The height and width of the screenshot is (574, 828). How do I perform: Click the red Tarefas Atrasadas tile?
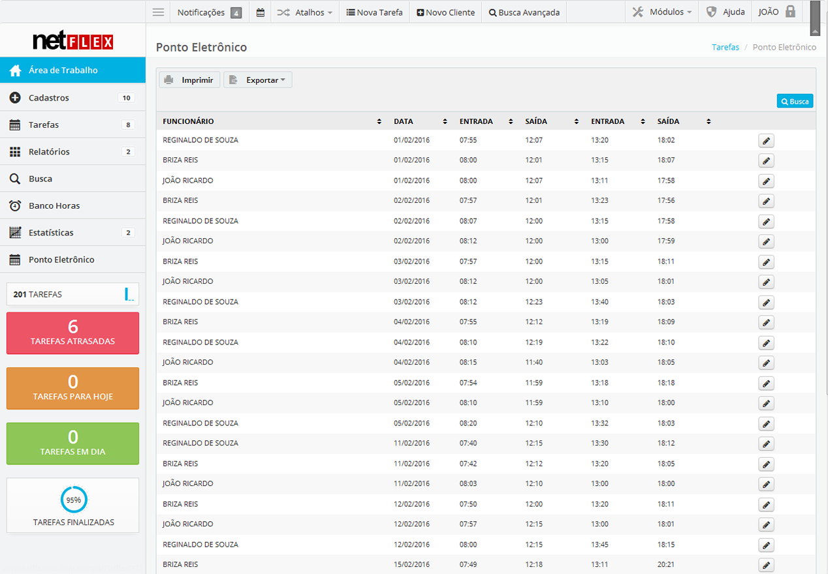pyautogui.click(x=72, y=333)
